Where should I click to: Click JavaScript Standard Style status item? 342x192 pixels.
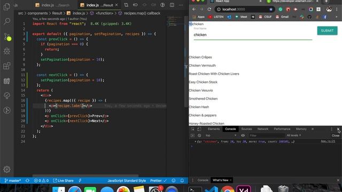point(127,180)
